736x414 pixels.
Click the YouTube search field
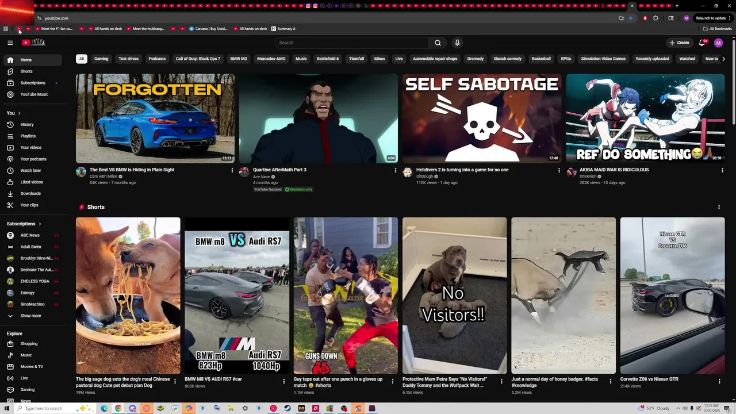[352, 43]
